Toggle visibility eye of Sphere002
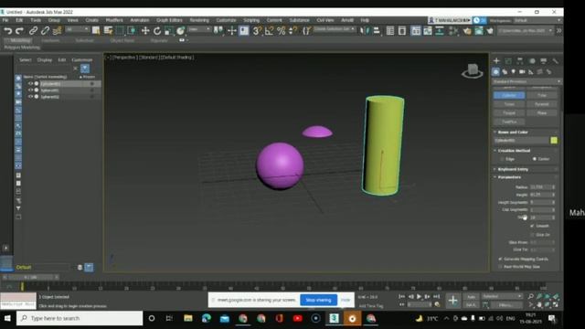Image resolution: width=585 pixels, height=329 pixels. [x=30, y=96]
